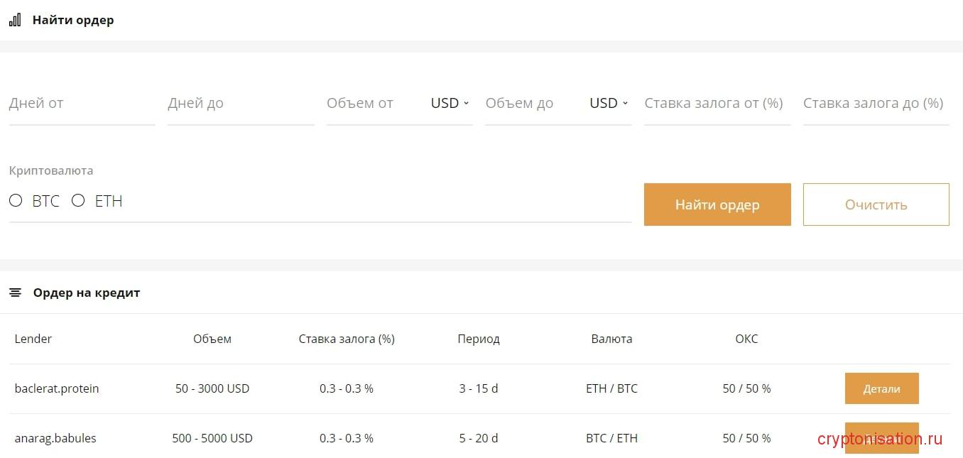Select the baclerat.protein lender name
Screen dimensions: 963x458
tap(57, 388)
